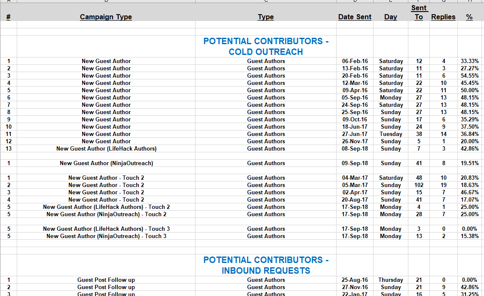Viewport: 484px width, 296px height.
Task: Select the "Tuesday" day cell
Action: pos(391,134)
